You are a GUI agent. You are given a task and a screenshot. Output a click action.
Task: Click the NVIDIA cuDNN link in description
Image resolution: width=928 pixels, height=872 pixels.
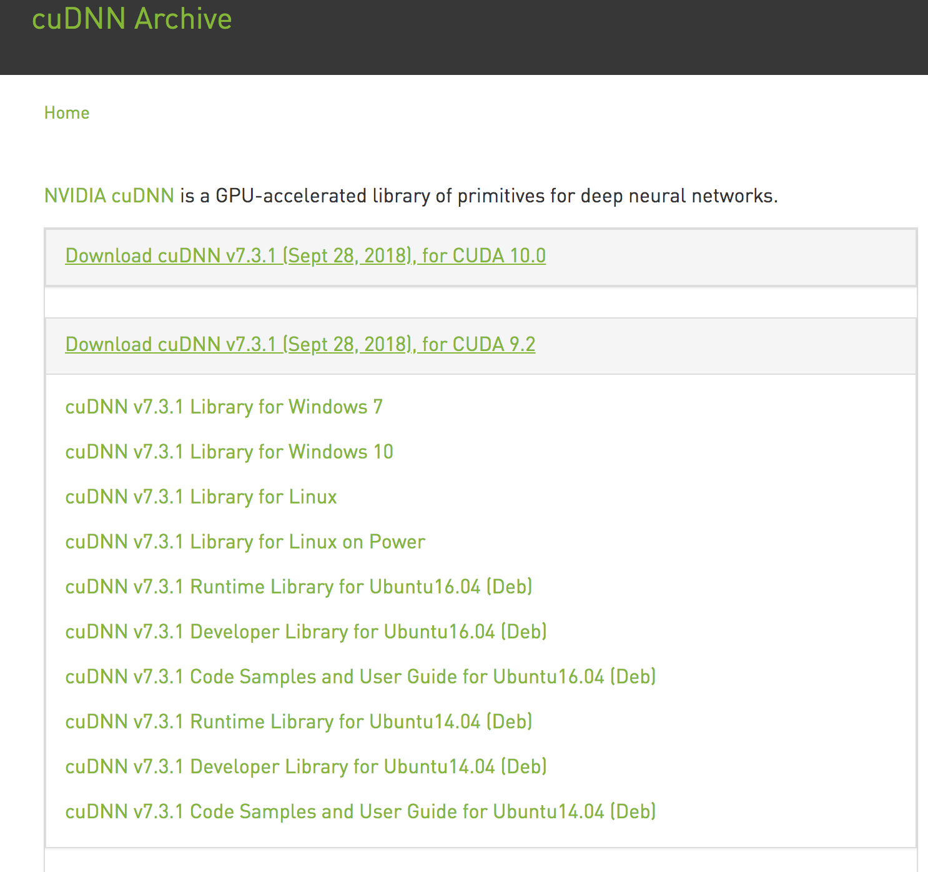(109, 196)
